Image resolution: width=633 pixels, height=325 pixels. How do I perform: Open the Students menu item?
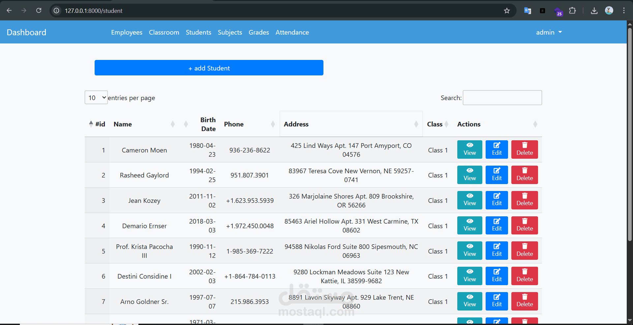[198, 32]
